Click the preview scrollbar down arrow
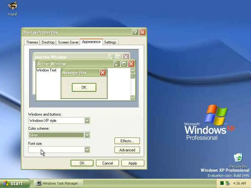 132,97
